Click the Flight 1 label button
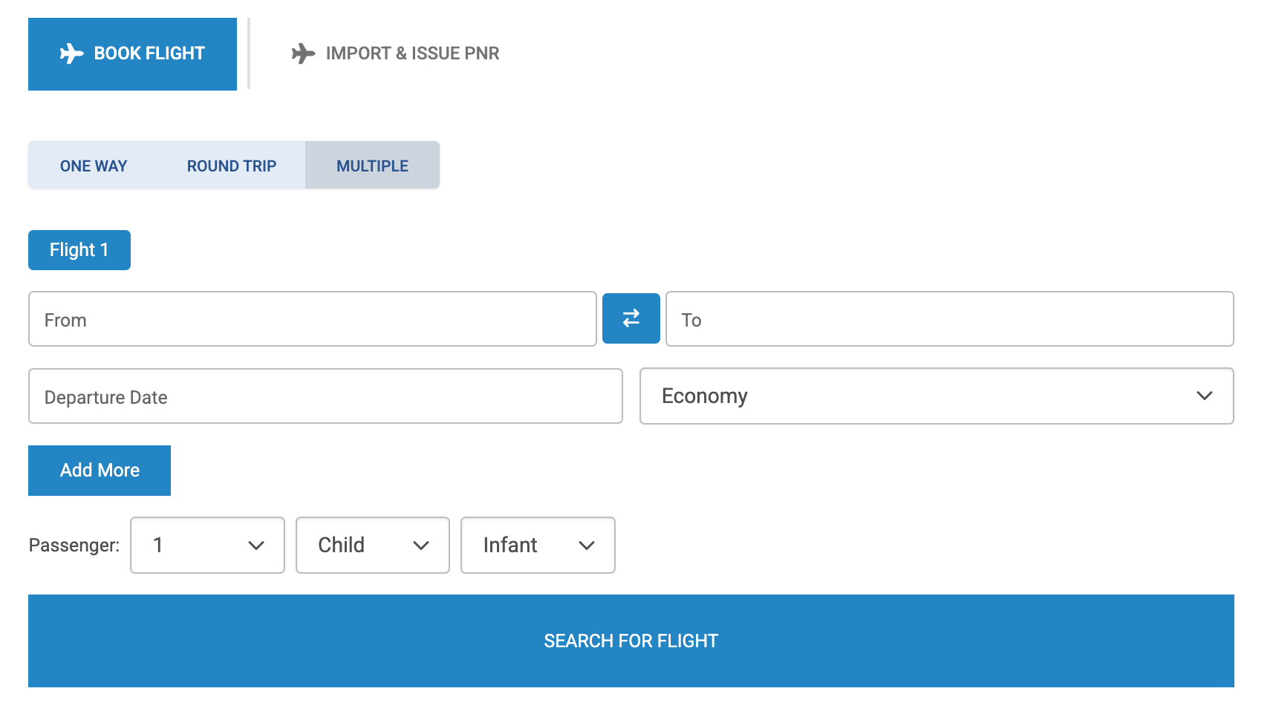 tap(79, 250)
